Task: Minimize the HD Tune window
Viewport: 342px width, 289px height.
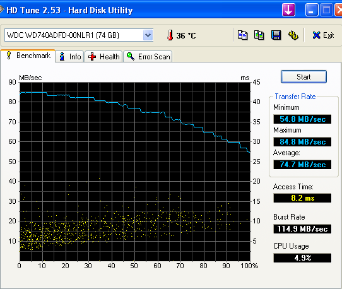Action: (312, 10)
